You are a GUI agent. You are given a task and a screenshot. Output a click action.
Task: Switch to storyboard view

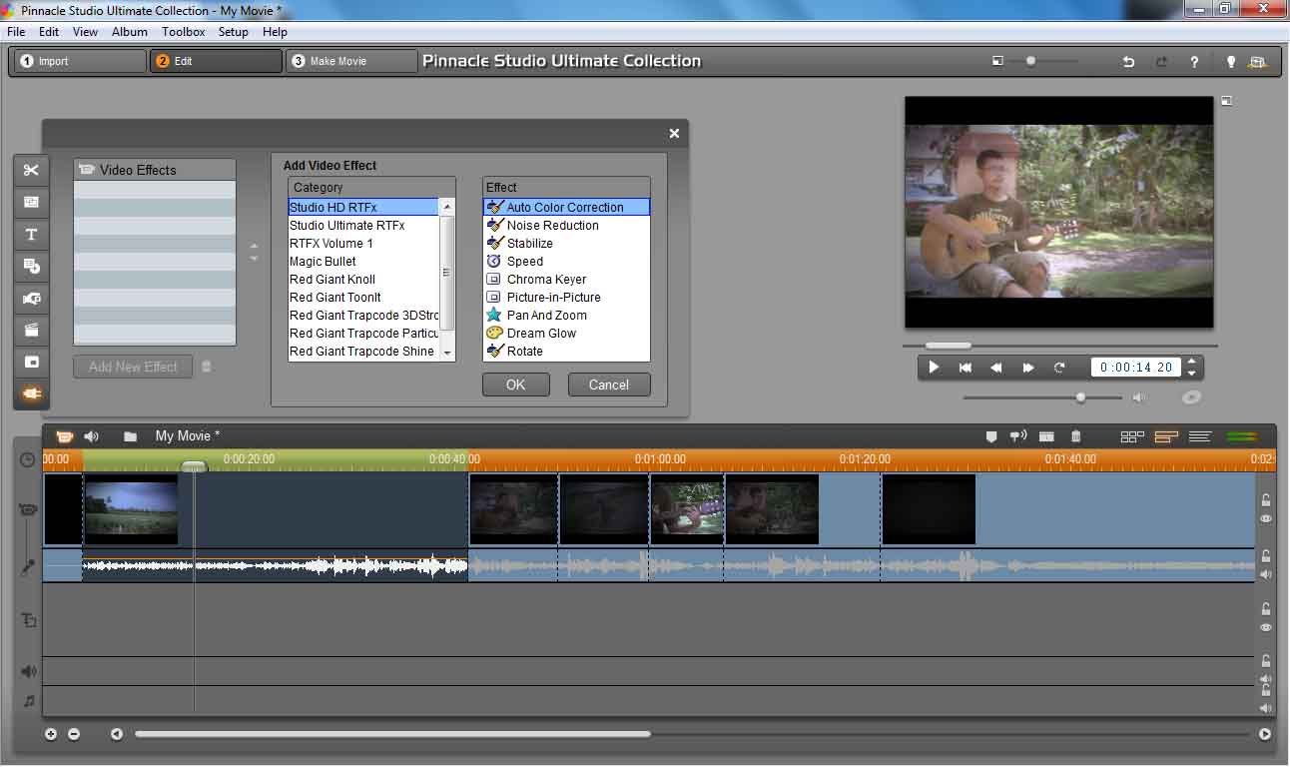pyautogui.click(x=1132, y=436)
